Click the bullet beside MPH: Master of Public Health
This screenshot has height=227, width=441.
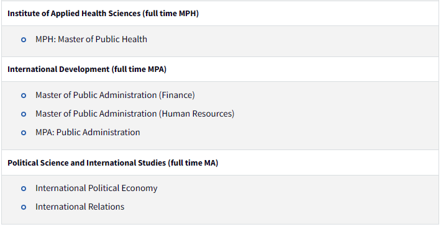click(24, 40)
